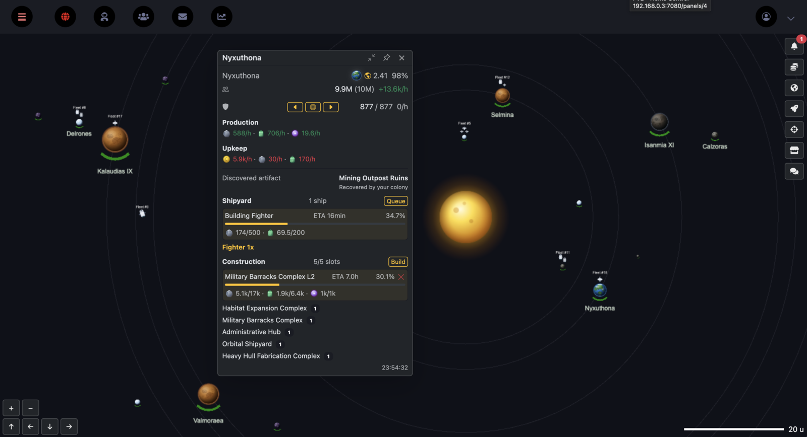Select the Isanmia XI planet on map
Image resolution: width=807 pixels, height=437 pixels.
coord(659,122)
